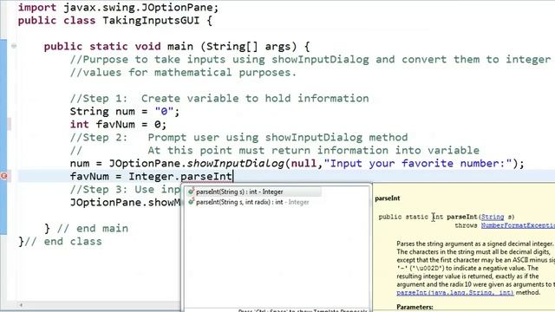
Task: Click the class name TakingInputsGUI
Action: pyautogui.click(x=151, y=20)
